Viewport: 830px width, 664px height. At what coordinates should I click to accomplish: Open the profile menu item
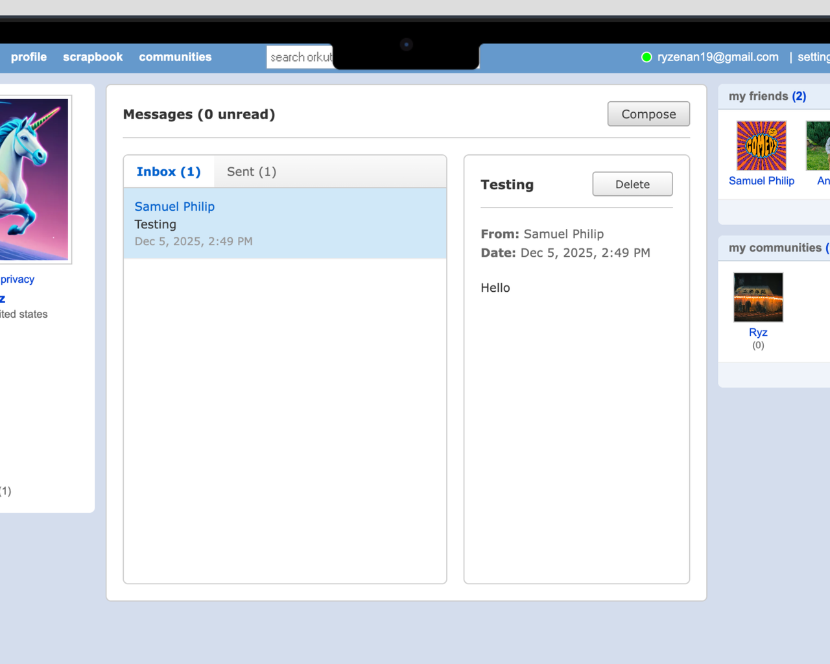(29, 57)
